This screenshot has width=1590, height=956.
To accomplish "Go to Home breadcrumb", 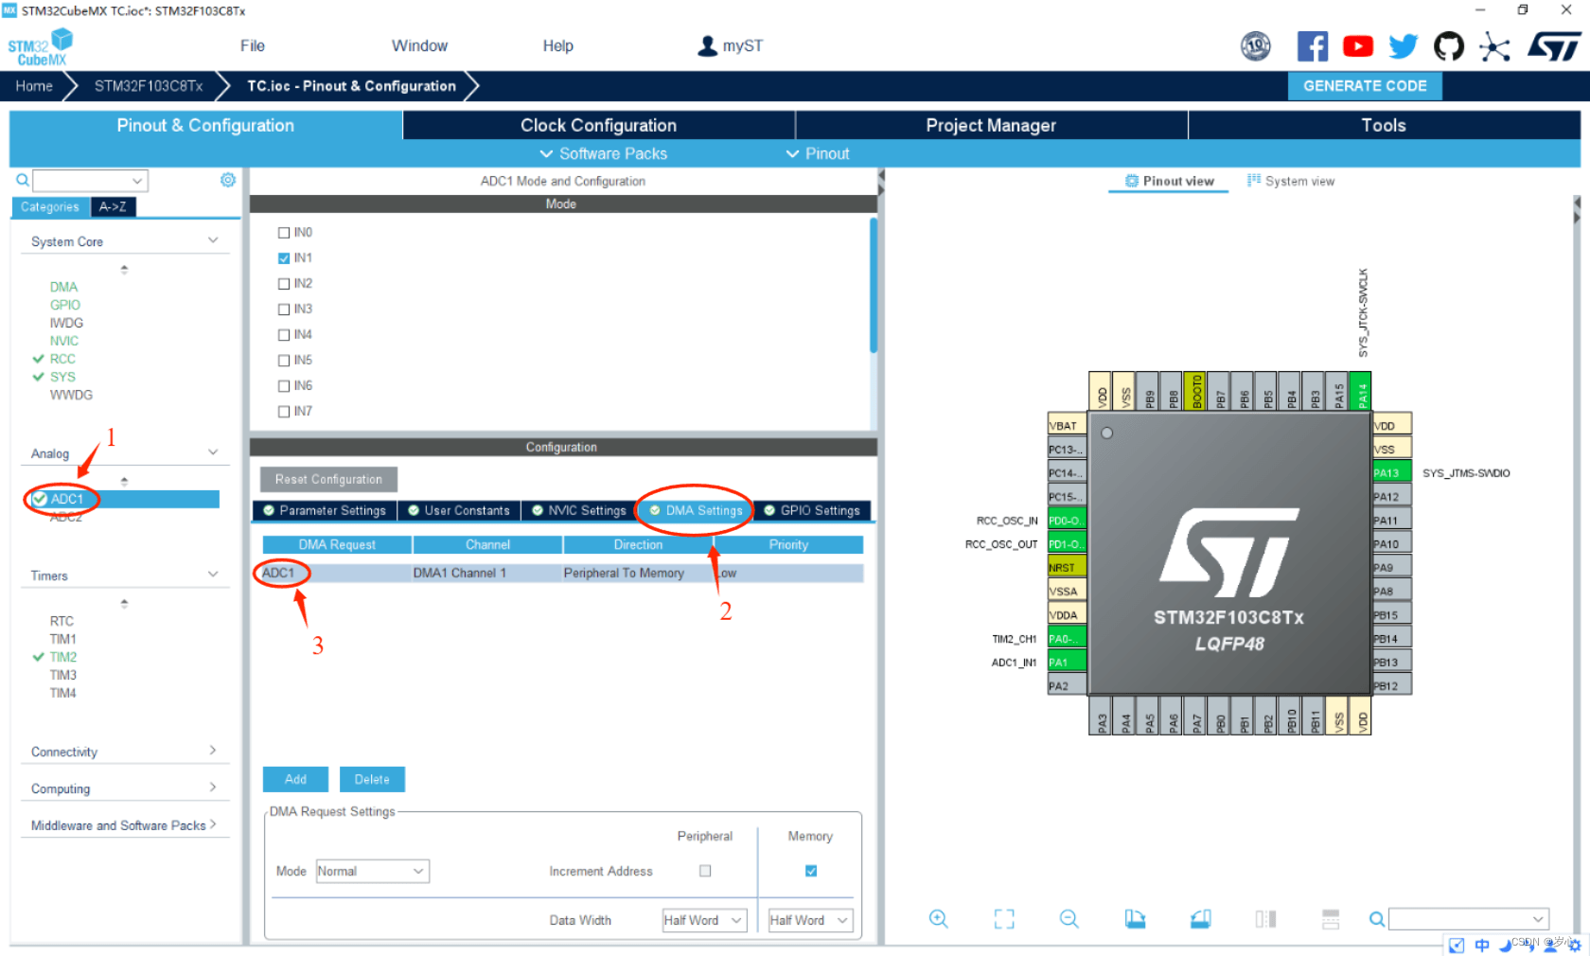I will pyautogui.click(x=34, y=85).
